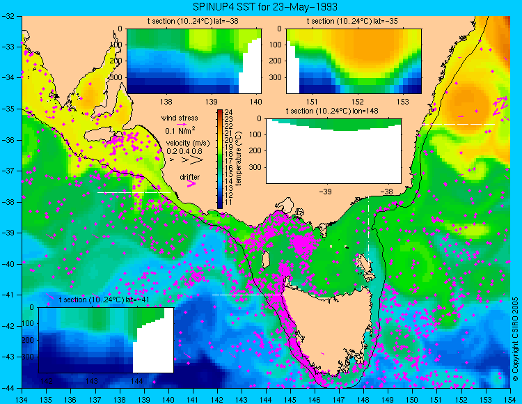
Task: Click '152' on the lat=-35 section axis
Action: 358,102
